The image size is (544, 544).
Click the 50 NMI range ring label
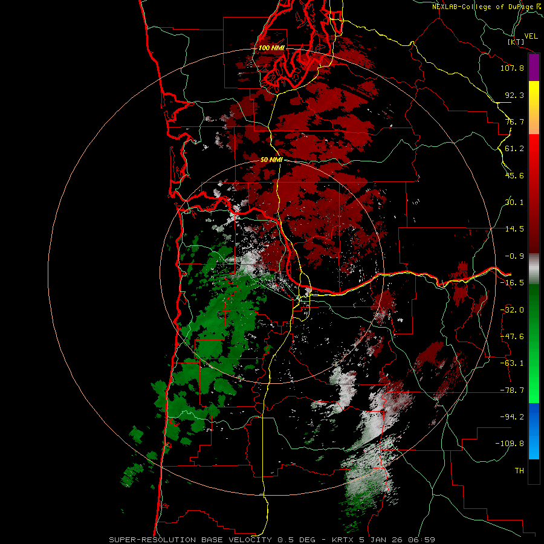271,160
